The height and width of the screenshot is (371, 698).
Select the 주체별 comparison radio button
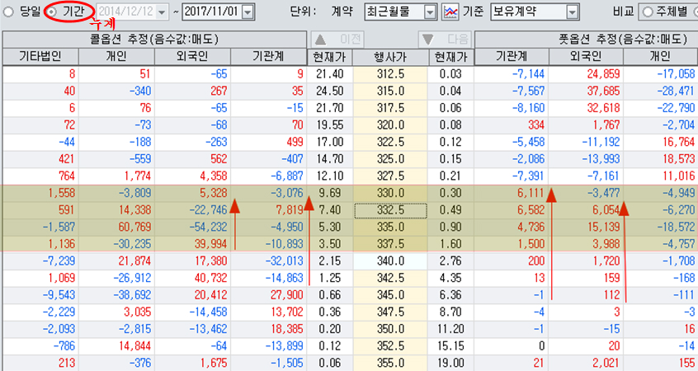click(x=648, y=12)
